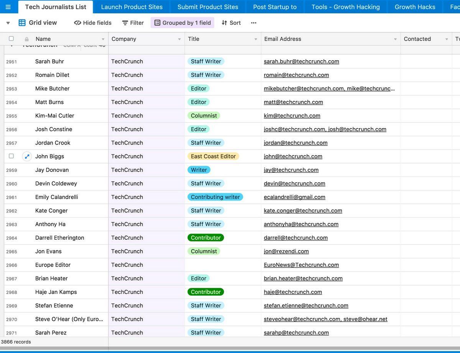Image resolution: width=460 pixels, height=353 pixels.
Task: Click Company cell in Emily Calandrelli row
Action: coord(146,197)
